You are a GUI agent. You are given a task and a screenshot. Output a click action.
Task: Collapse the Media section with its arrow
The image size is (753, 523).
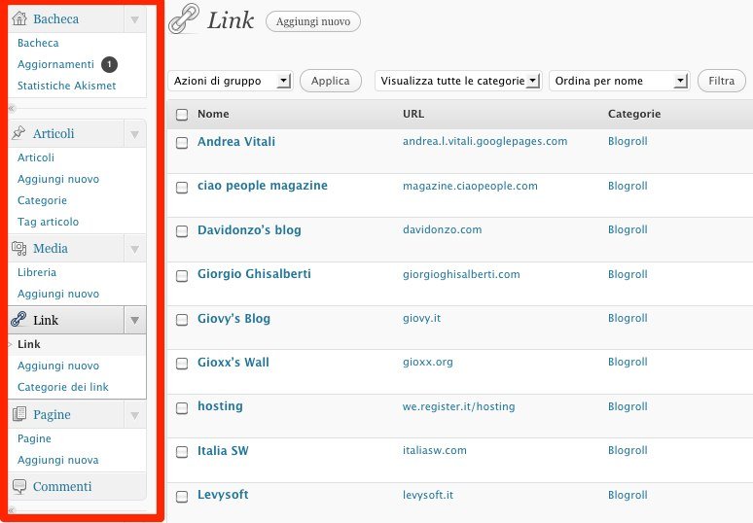(135, 249)
